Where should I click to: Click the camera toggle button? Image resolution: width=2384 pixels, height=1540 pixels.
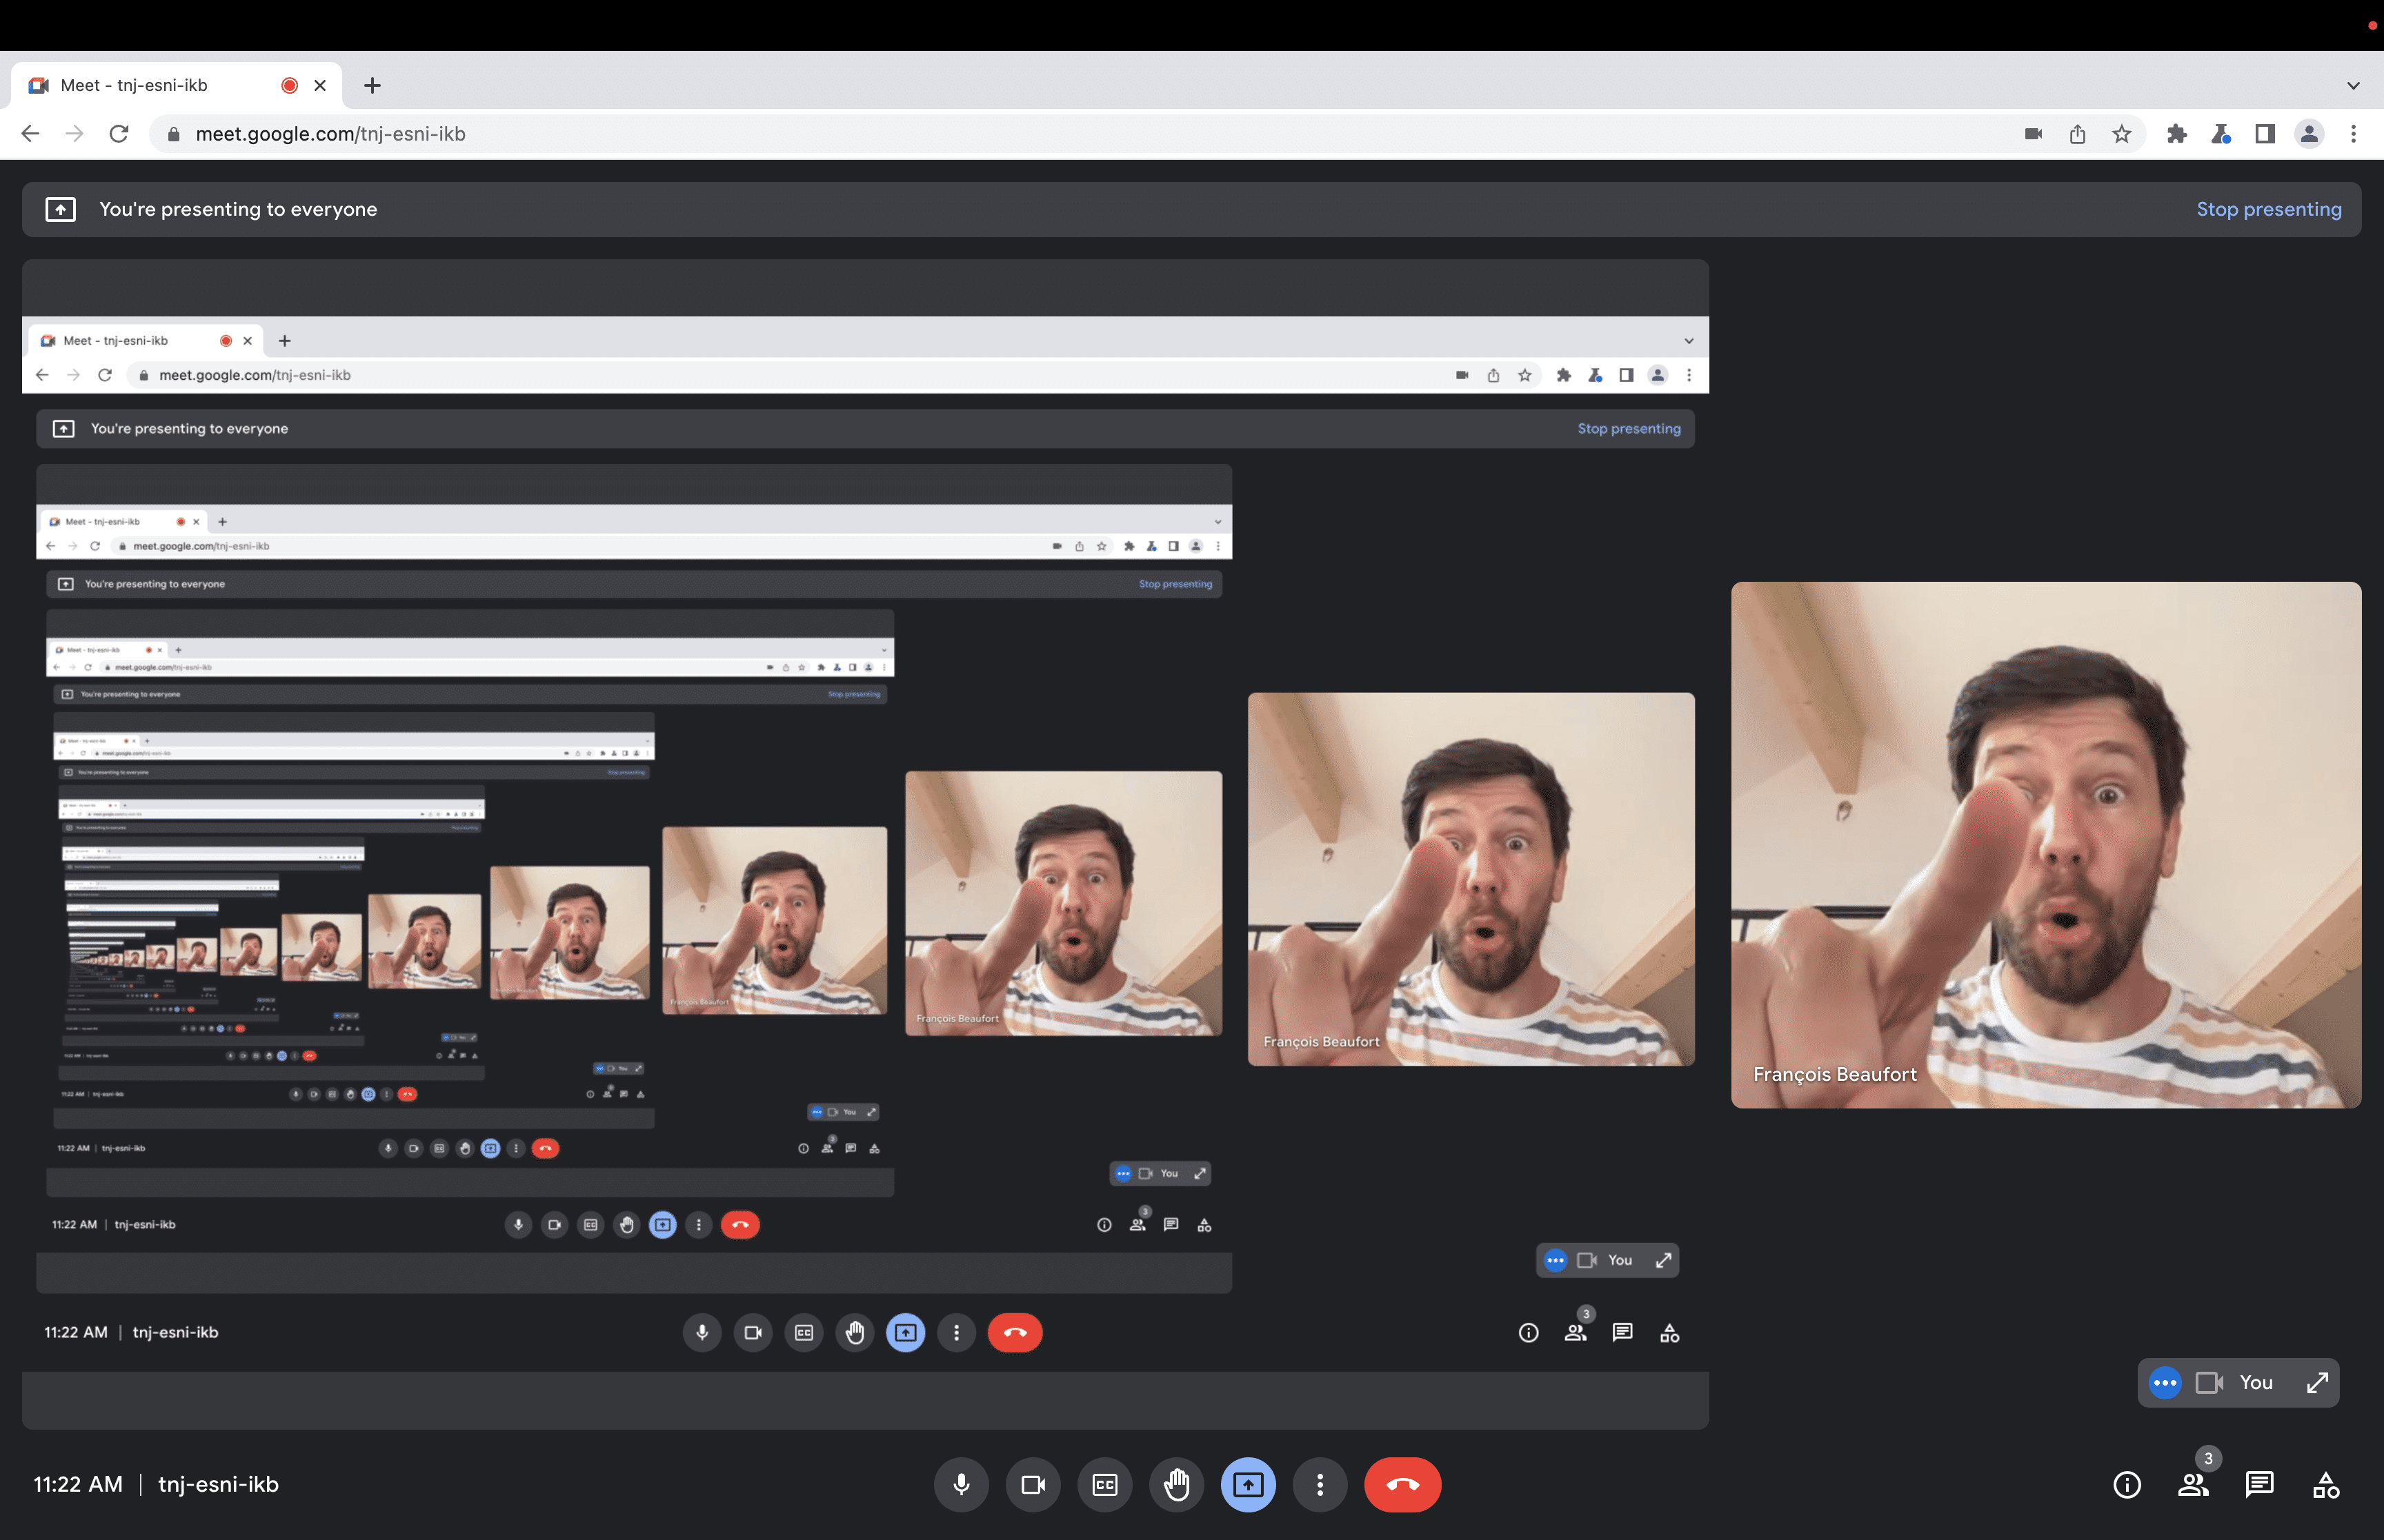(x=1032, y=1484)
